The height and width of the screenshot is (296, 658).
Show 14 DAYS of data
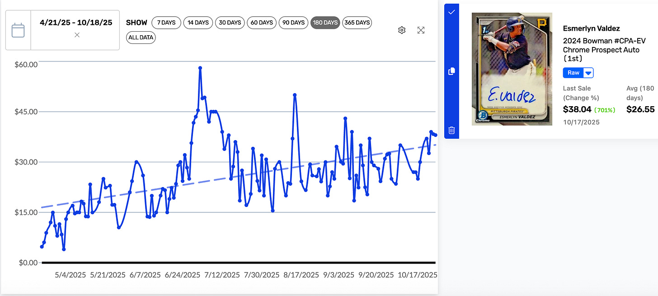pyautogui.click(x=198, y=23)
